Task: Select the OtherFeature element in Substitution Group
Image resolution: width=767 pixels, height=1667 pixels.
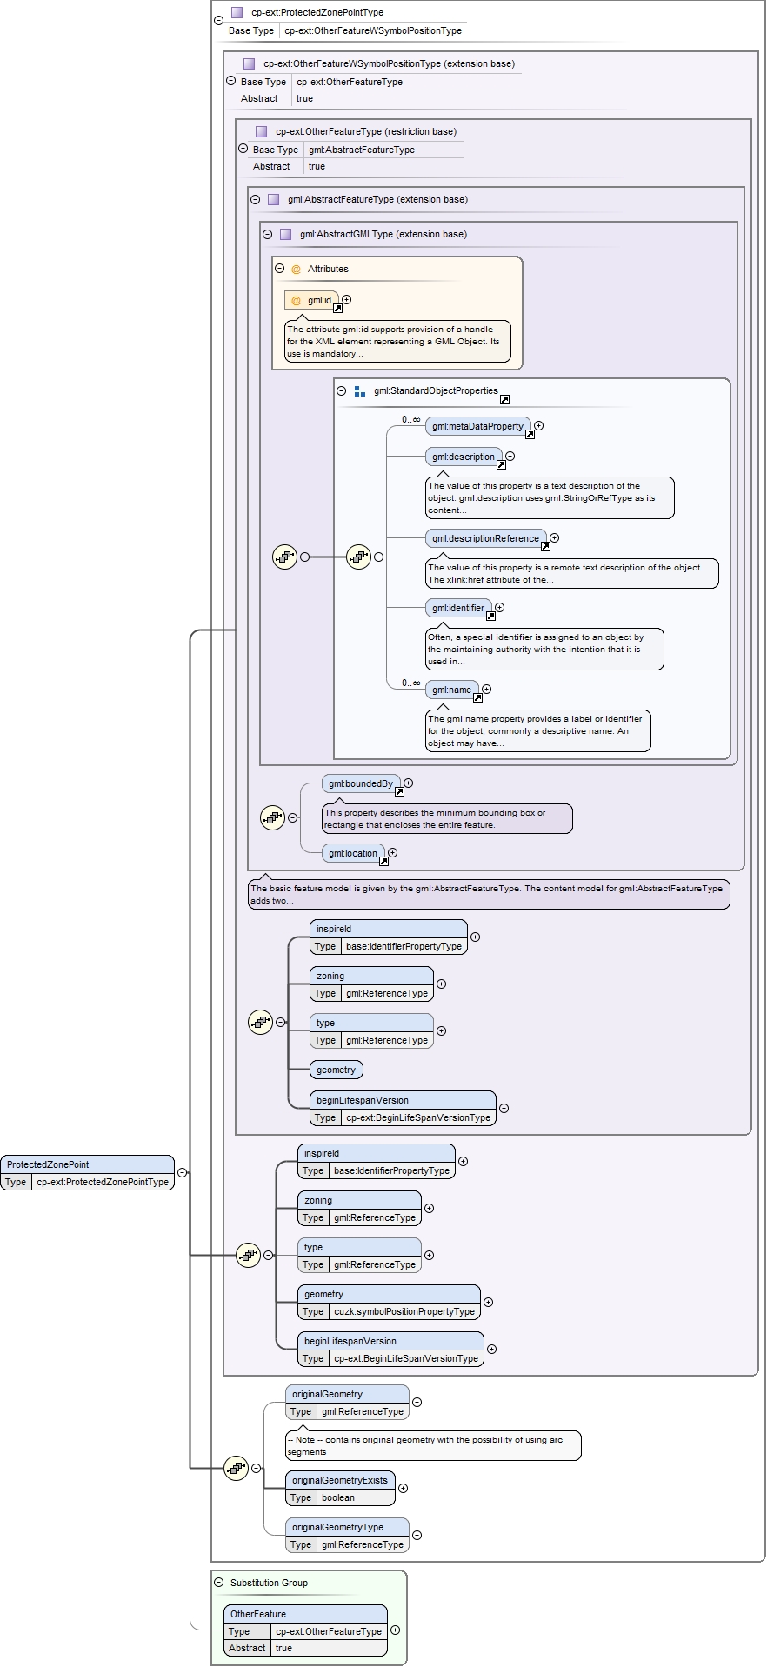Action: point(305,1630)
